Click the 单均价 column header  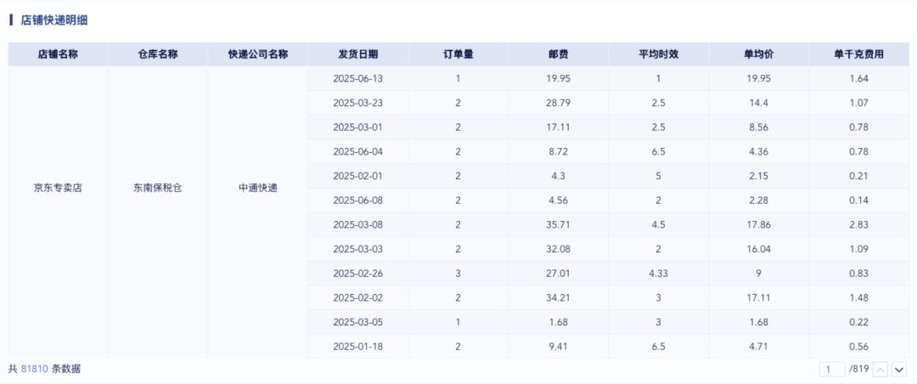(758, 54)
